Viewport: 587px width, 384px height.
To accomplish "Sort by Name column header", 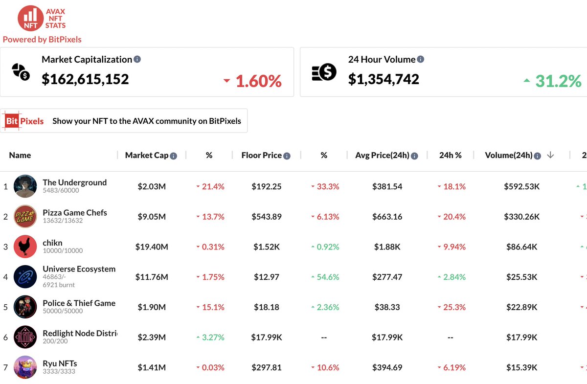I will click(x=20, y=155).
